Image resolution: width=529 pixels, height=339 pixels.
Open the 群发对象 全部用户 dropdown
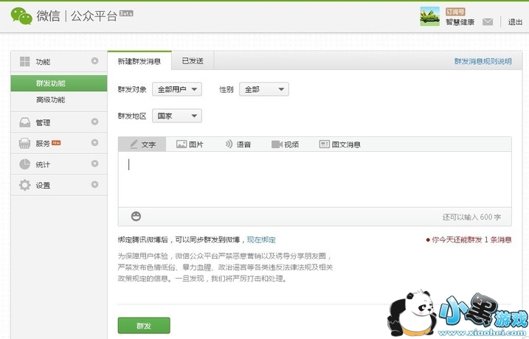(177, 89)
